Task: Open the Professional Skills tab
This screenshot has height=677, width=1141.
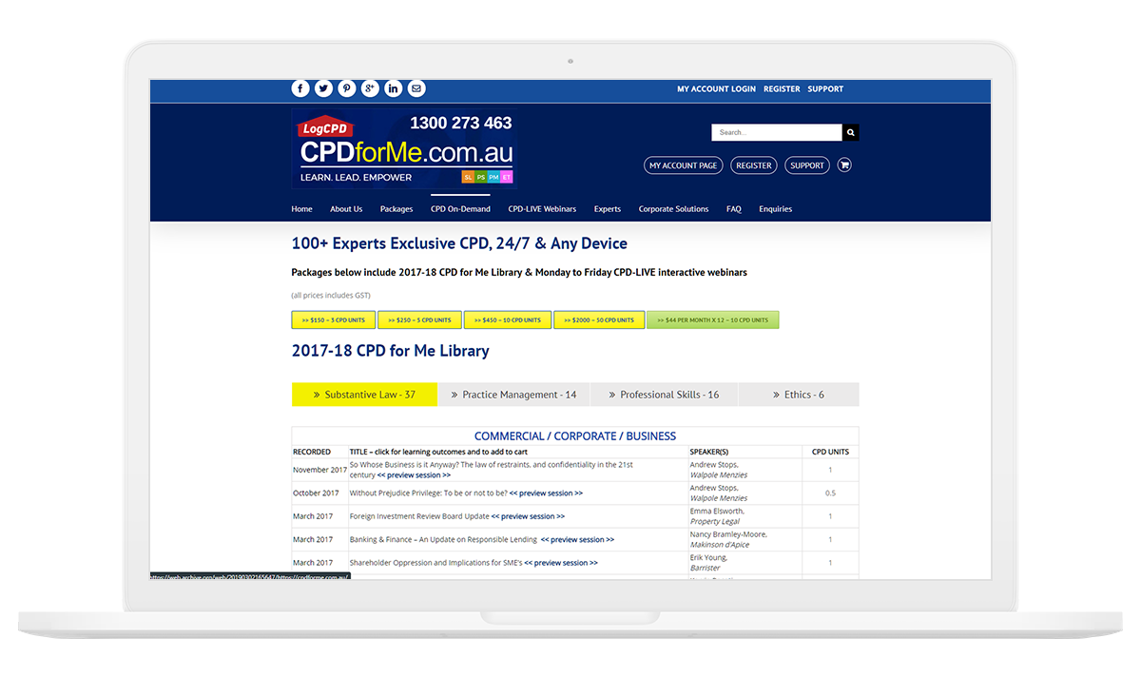Action: coord(663,395)
